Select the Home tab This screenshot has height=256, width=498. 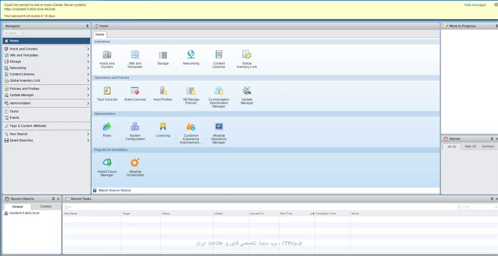tap(100, 34)
